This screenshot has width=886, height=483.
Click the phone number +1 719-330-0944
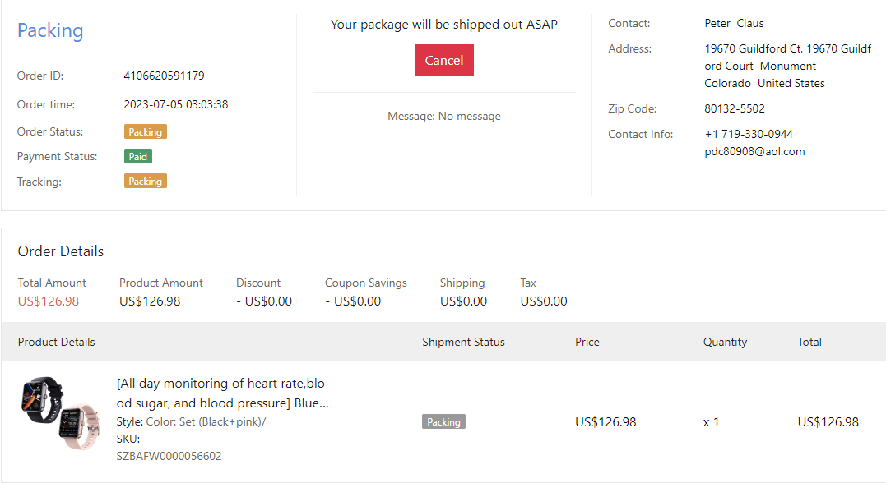click(749, 134)
